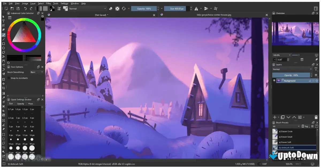Switch to the lidia-goryachewa-winter-houses.jpg tab
The image size is (321, 168).
214,15
